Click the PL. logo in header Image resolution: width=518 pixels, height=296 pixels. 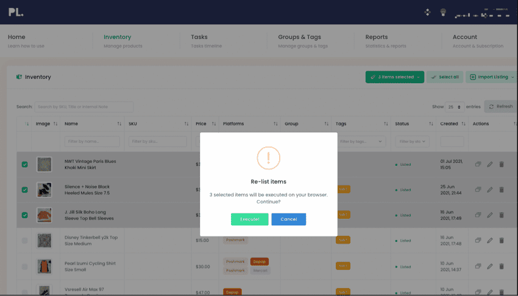coord(16,12)
